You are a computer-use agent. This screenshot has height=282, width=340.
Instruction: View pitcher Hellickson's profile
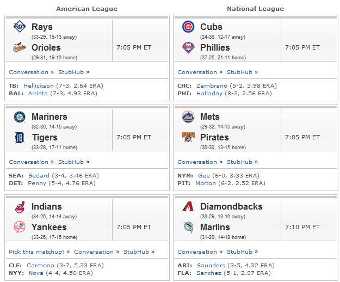[x=39, y=85]
